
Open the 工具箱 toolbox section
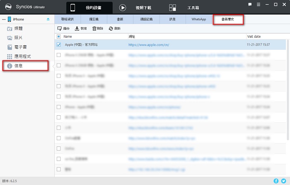(193, 7)
